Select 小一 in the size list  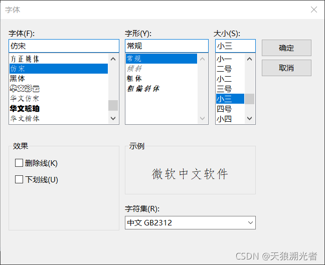[230, 59]
